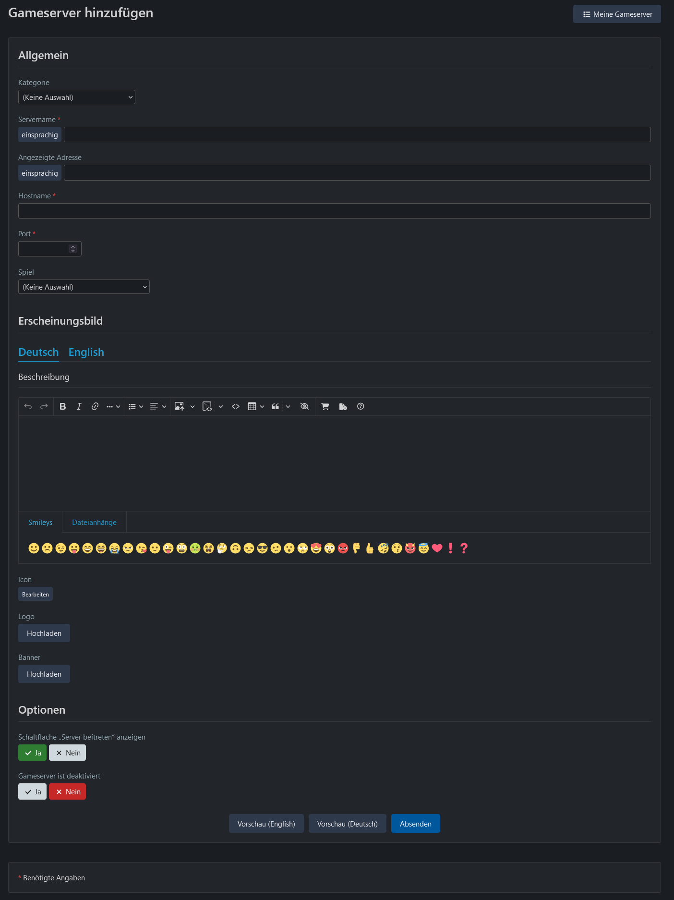Image resolution: width=674 pixels, height=900 pixels.
Task: Insert the red heart smiley
Action: tap(437, 548)
